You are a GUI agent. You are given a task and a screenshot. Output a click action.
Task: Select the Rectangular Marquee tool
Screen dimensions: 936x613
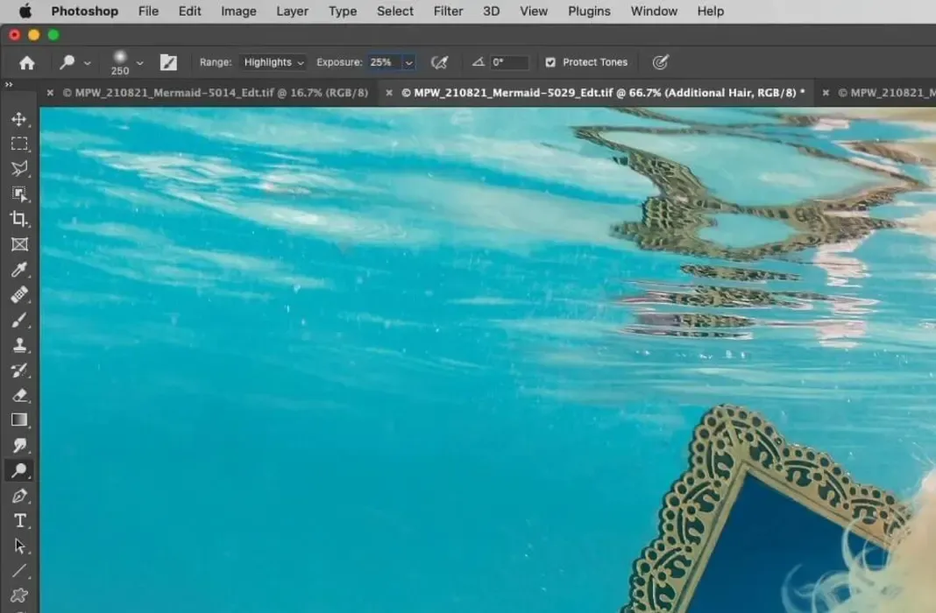click(x=19, y=144)
